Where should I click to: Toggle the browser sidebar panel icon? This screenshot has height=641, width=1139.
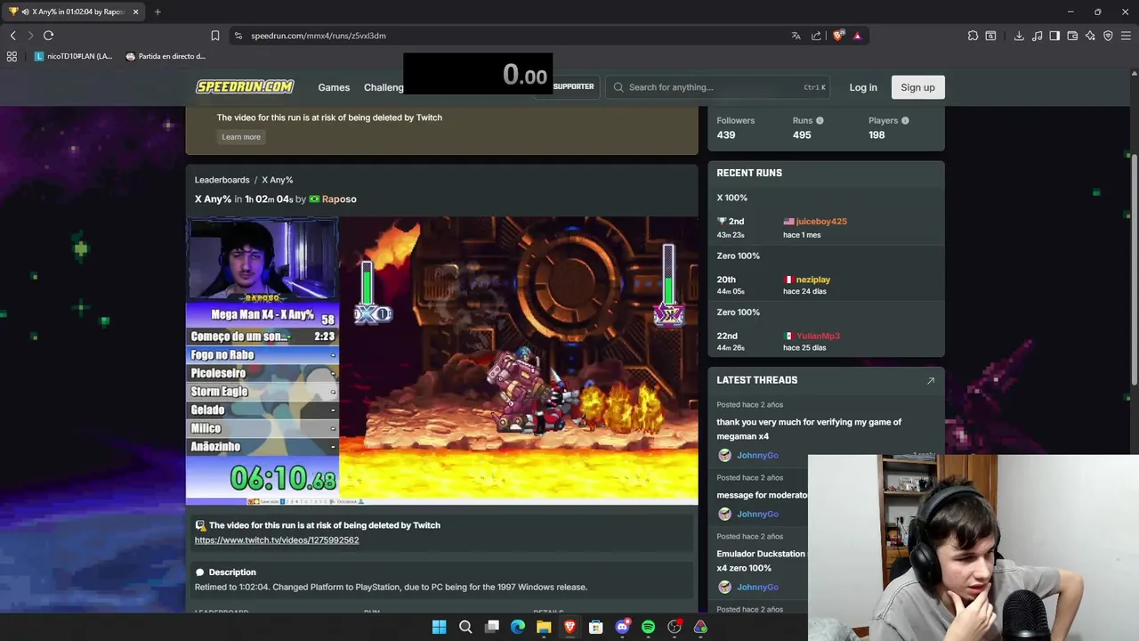click(1054, 36)
